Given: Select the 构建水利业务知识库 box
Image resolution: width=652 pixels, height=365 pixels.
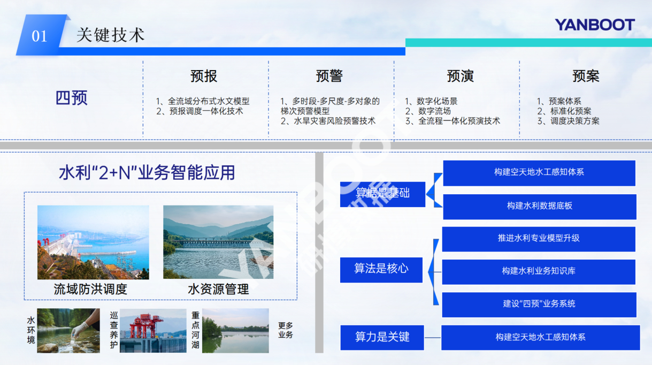Looking at the screenshot, I should coord(538,271).
